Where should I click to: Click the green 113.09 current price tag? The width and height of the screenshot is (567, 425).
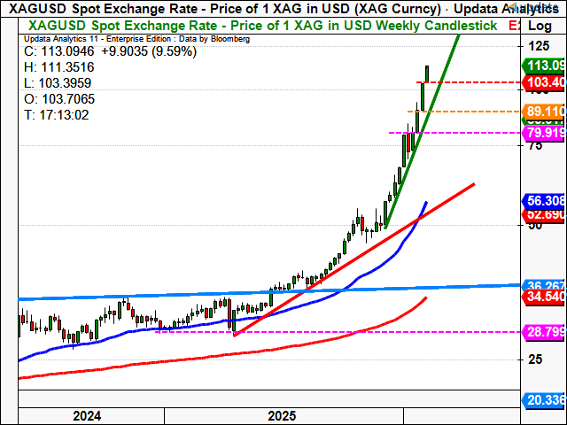coord(544,65)
